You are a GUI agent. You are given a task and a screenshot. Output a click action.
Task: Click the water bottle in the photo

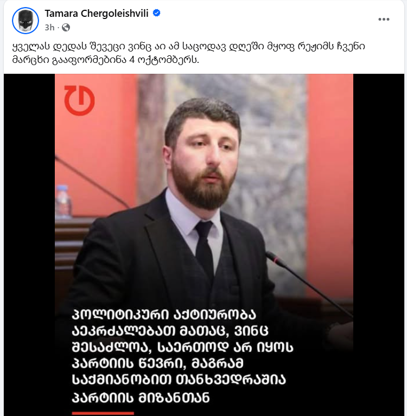point(62,201)
